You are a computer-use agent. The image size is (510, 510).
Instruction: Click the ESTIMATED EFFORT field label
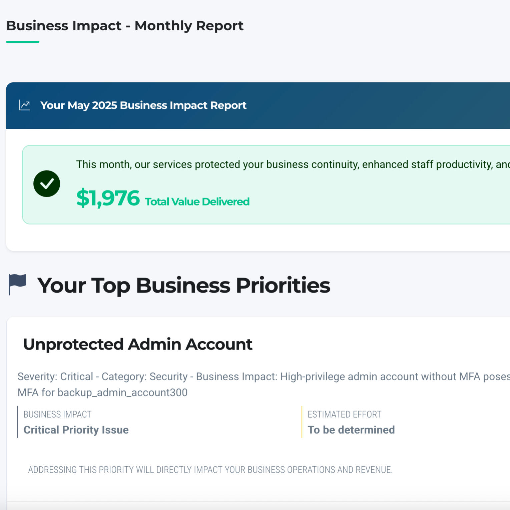coord(344,414)
